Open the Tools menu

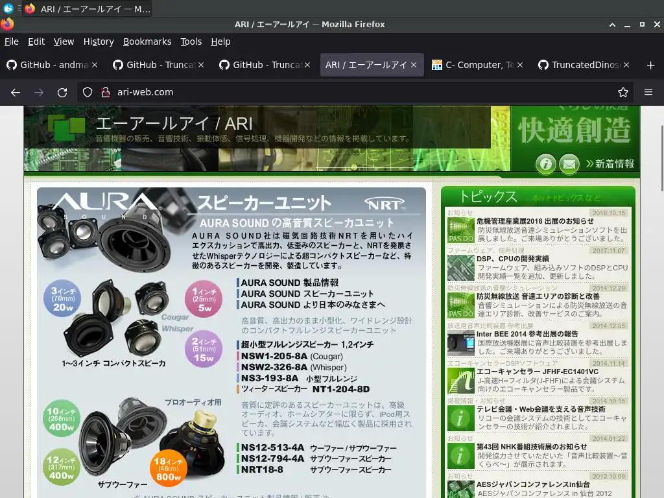click(x=191, y=41)
